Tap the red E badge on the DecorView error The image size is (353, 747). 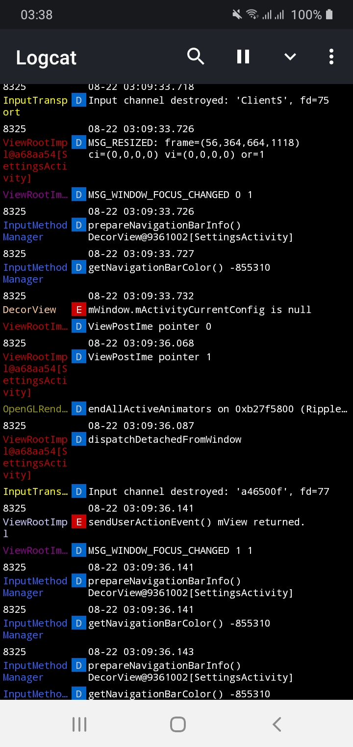[x=78, y=310]
